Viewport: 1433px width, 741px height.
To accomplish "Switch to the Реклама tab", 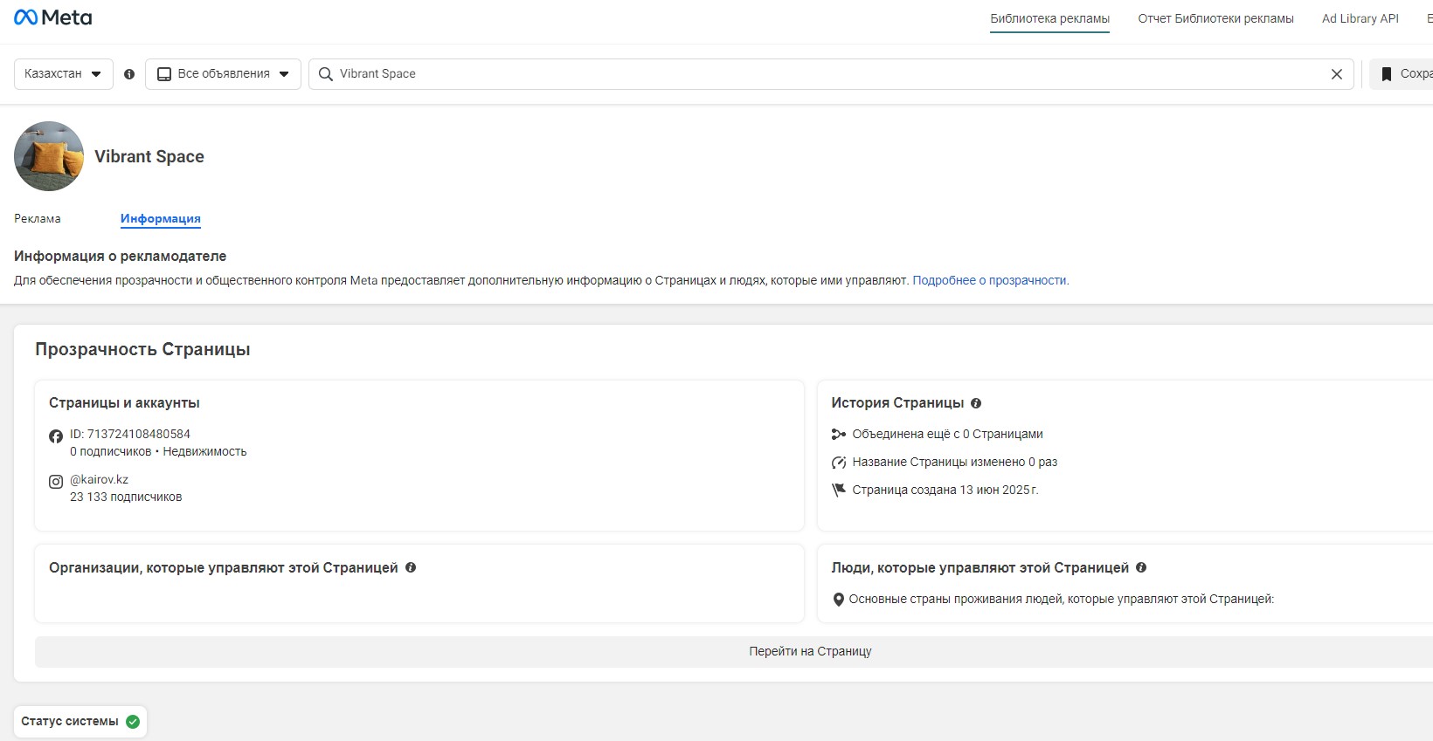I will click(38, 219).
